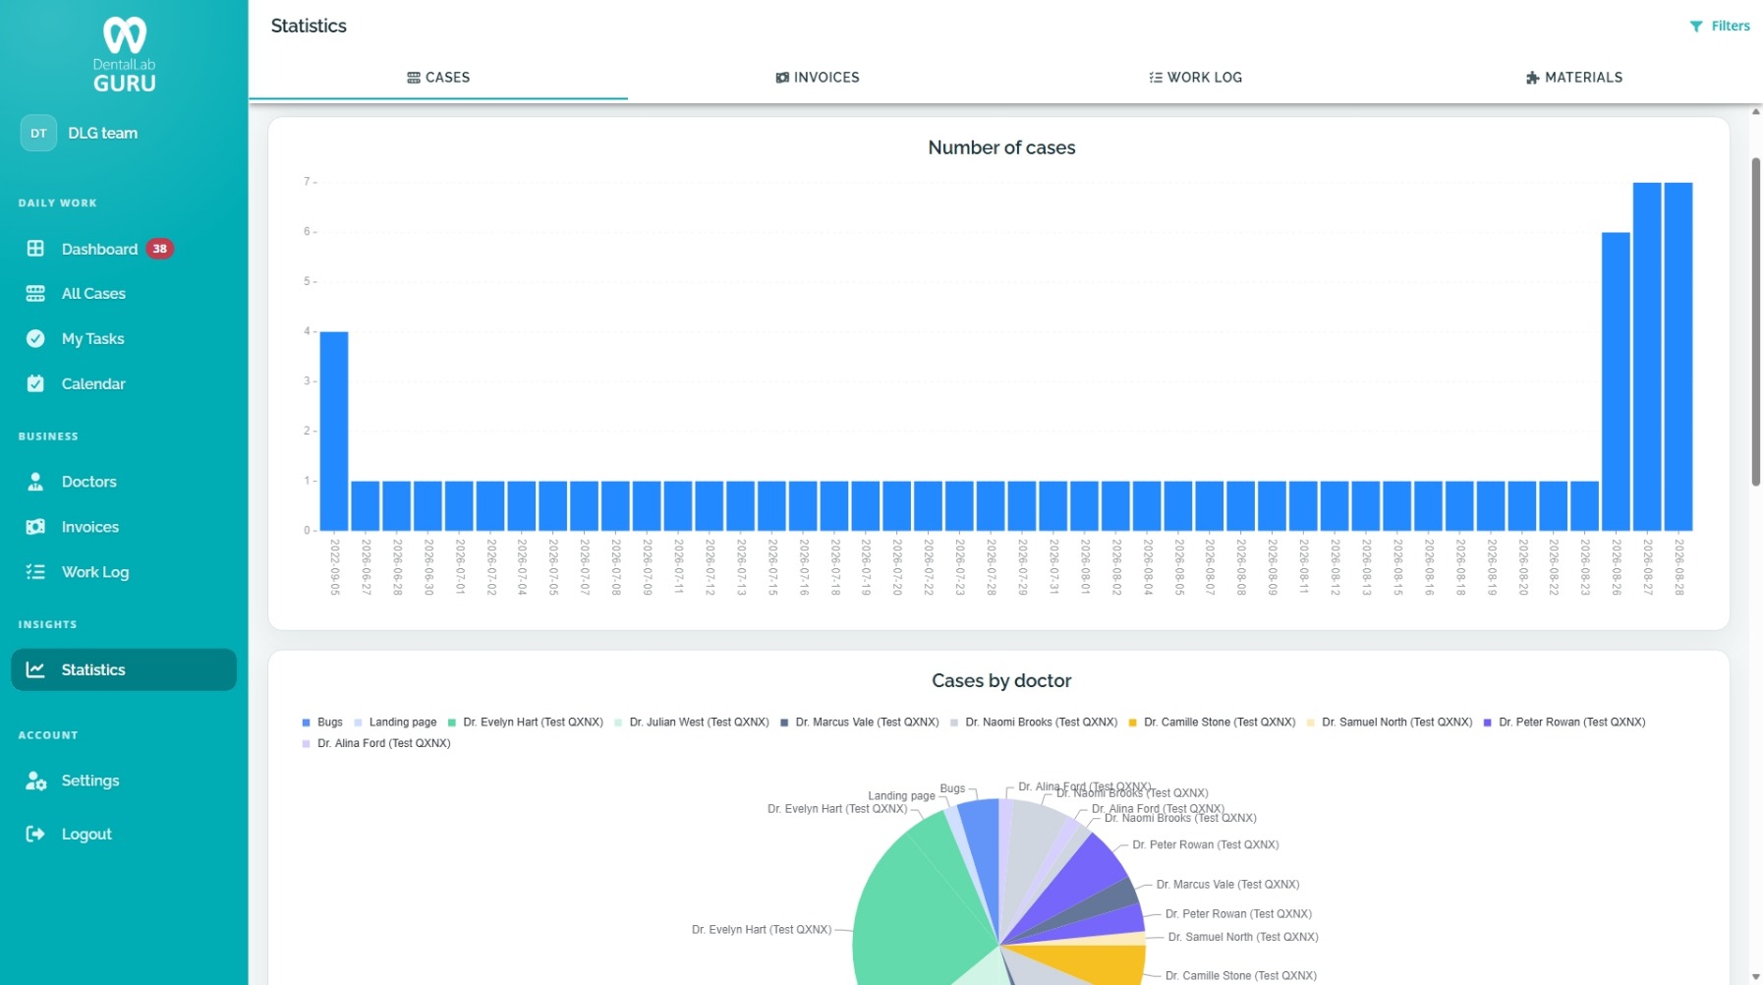Click the Work Log tab checklist icon
The height and width of the screenshot is (985, 1763).
(1156, 78)
